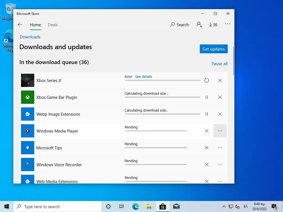The width and height of the screenshot is (283, 212).
Task: Click the Web Media Extensions app icon
Action: coord(28,179)
